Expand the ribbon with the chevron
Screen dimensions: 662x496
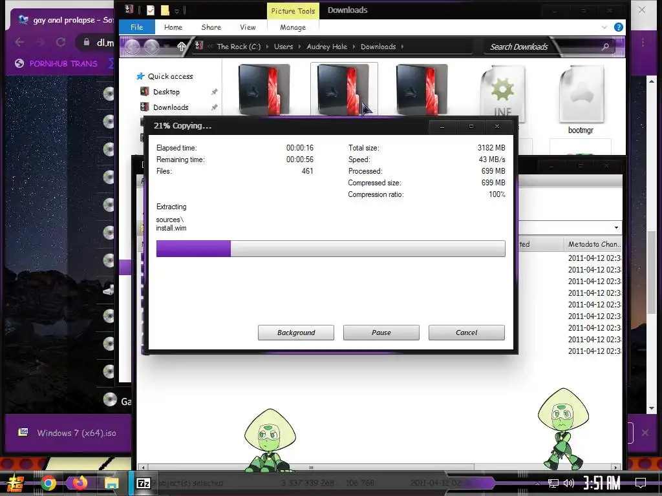click(x=604, y=27)
